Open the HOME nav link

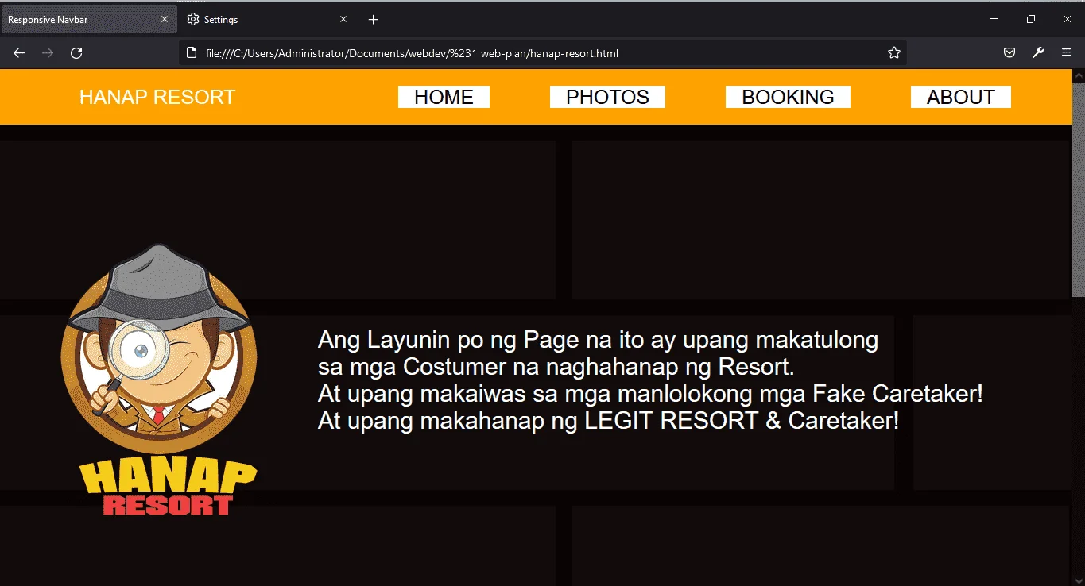point(444,97)
